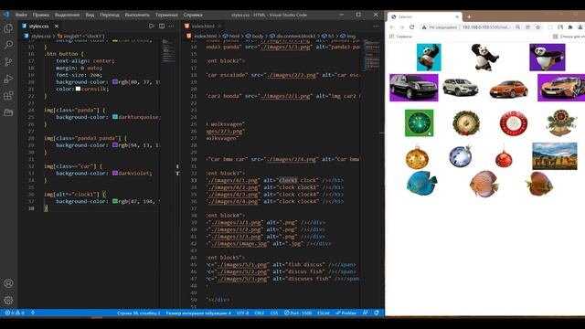Viewport: 585px width, 329px height.
Task: Click the line and column status item
Action: (138, 313)
